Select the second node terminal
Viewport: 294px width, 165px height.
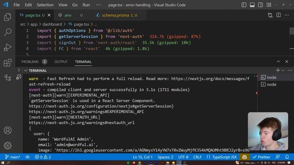(x=276, y=84)
